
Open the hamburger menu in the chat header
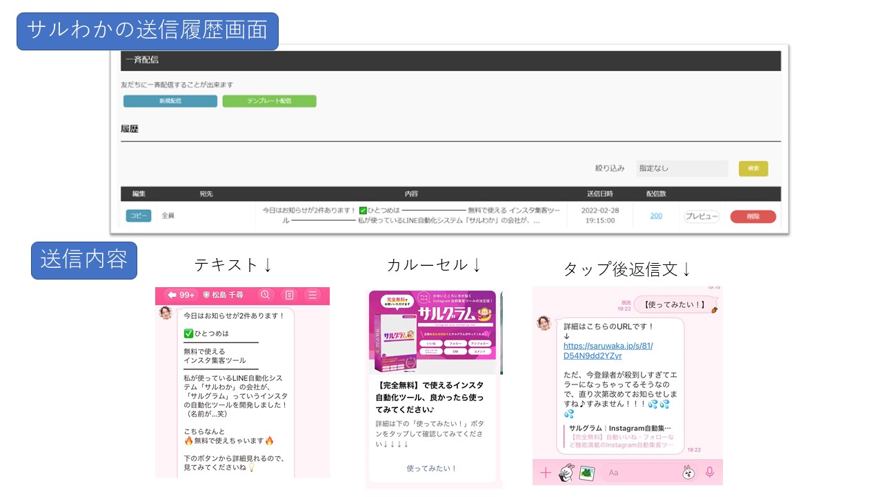tap(312, 295)
